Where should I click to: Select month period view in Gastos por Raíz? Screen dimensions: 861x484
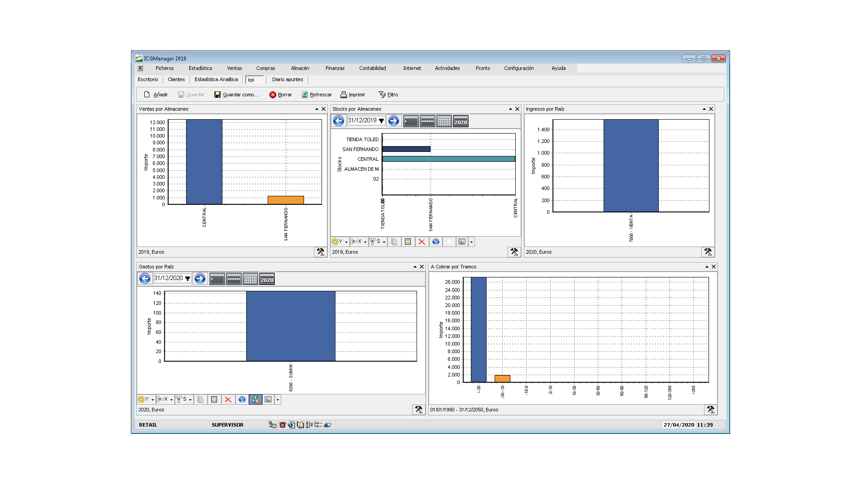click(250, 279)
